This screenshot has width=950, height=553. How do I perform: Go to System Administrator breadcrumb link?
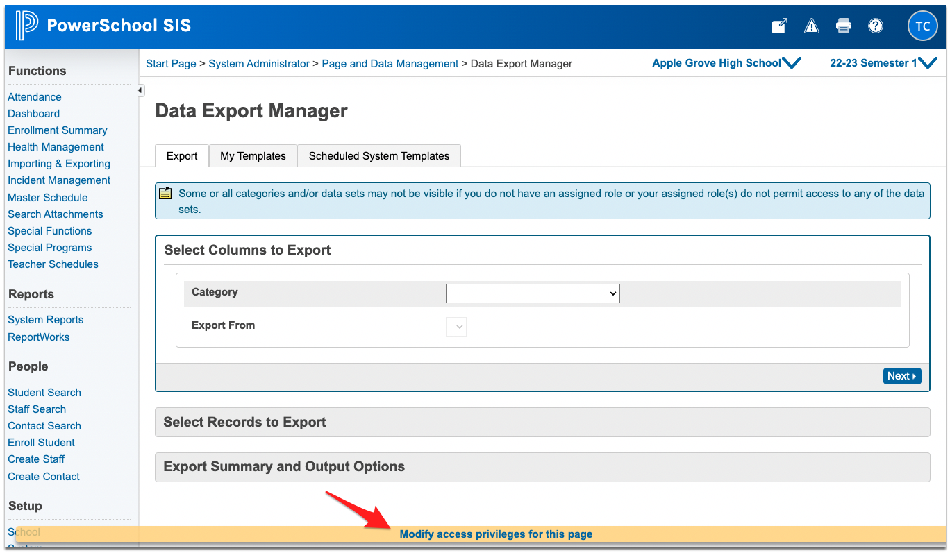[x=259, y=64]
